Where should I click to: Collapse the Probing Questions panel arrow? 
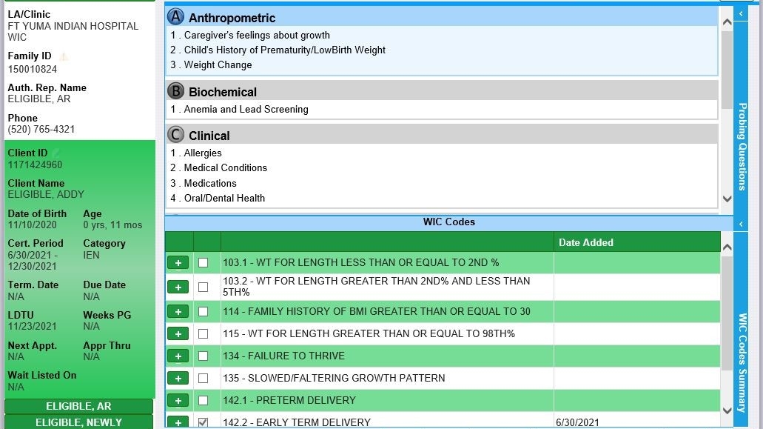pyautogui.click(x=741, y=14)
